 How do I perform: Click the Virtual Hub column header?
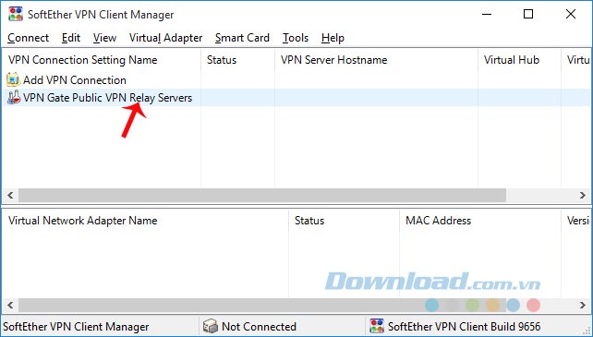pyautogui.click(x=519, y=60)
